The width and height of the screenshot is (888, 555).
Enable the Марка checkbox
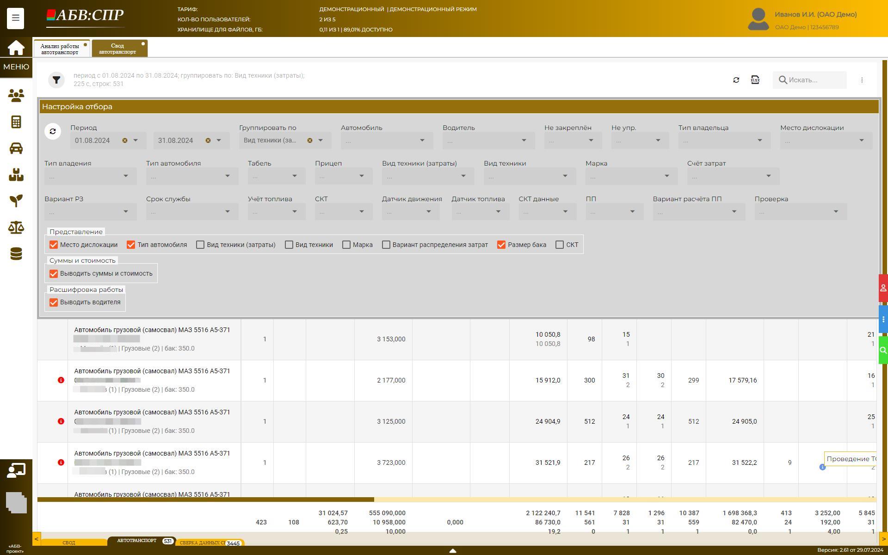coord(346,245)
